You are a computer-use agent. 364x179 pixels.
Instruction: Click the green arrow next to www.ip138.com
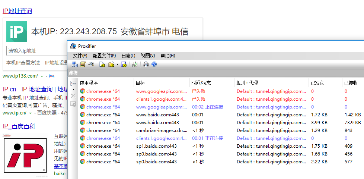[42, 76]
